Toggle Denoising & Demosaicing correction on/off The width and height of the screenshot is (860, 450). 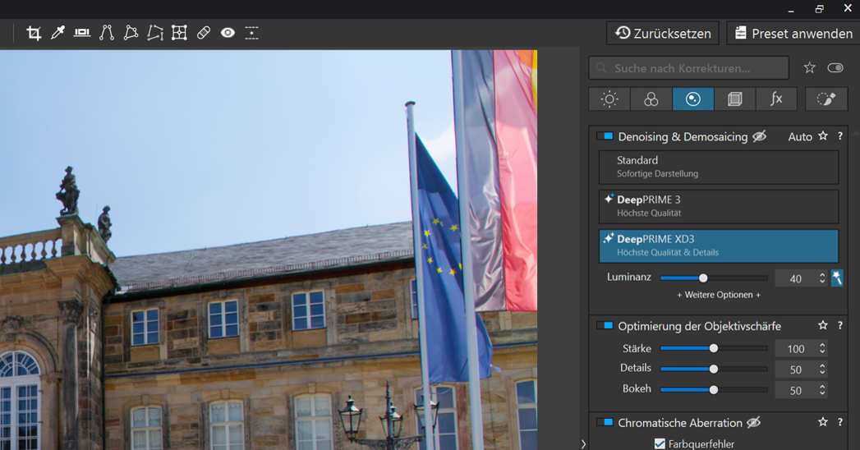click(x=605, y=136)
